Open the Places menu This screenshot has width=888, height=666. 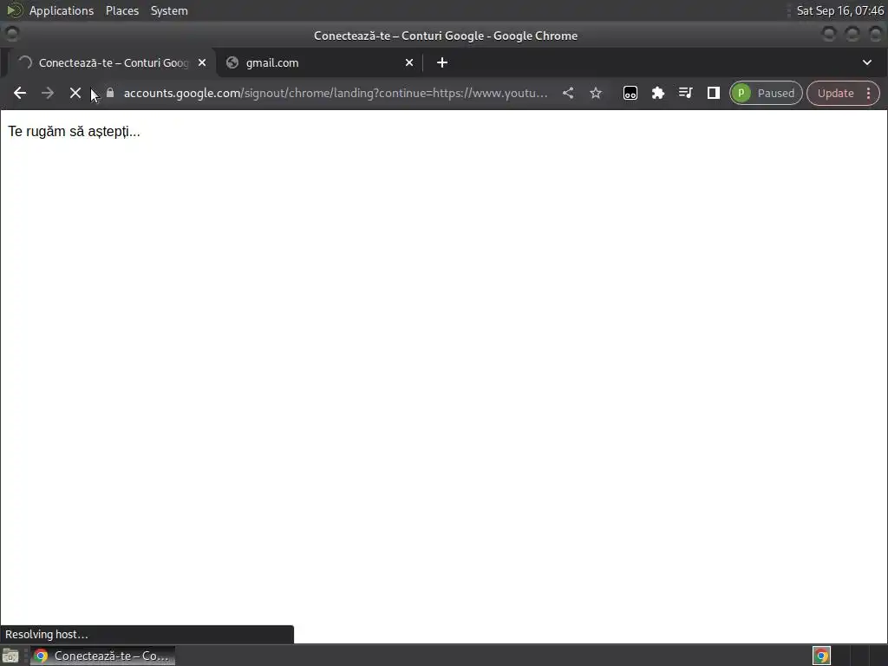click(x=122, y=10)
